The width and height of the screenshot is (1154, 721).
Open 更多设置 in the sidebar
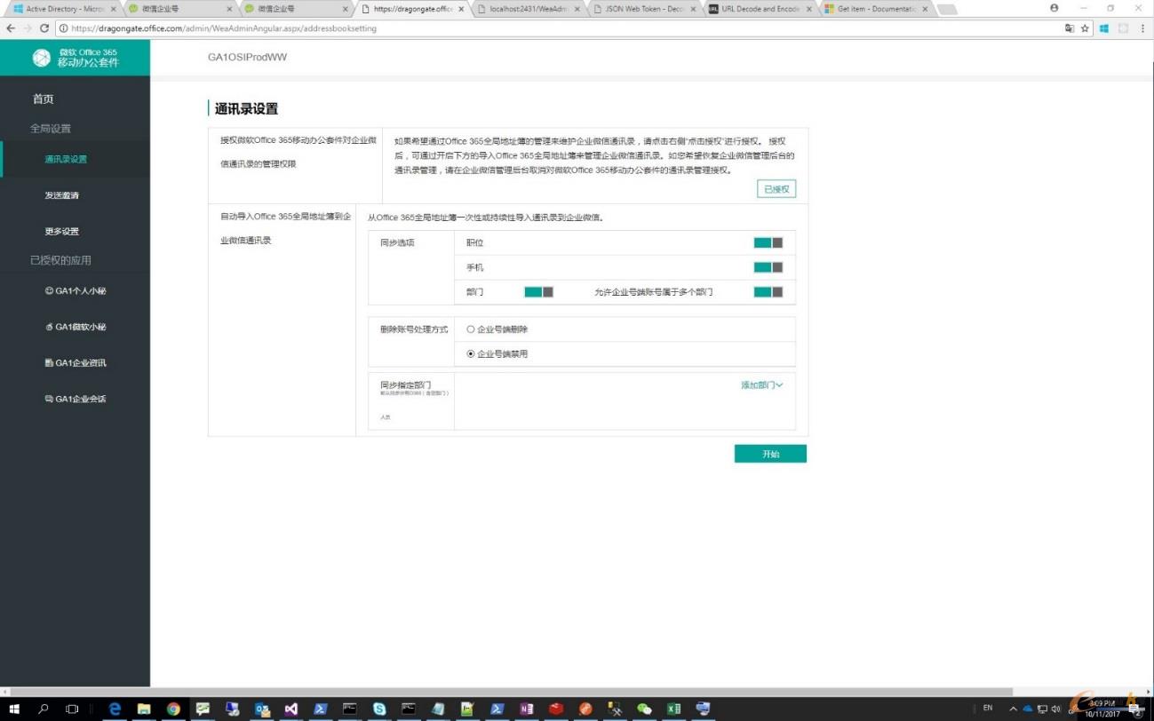tap(62, 232)
